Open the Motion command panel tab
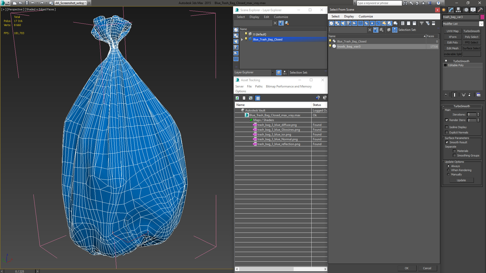486x273 pixels. [466, 10]
